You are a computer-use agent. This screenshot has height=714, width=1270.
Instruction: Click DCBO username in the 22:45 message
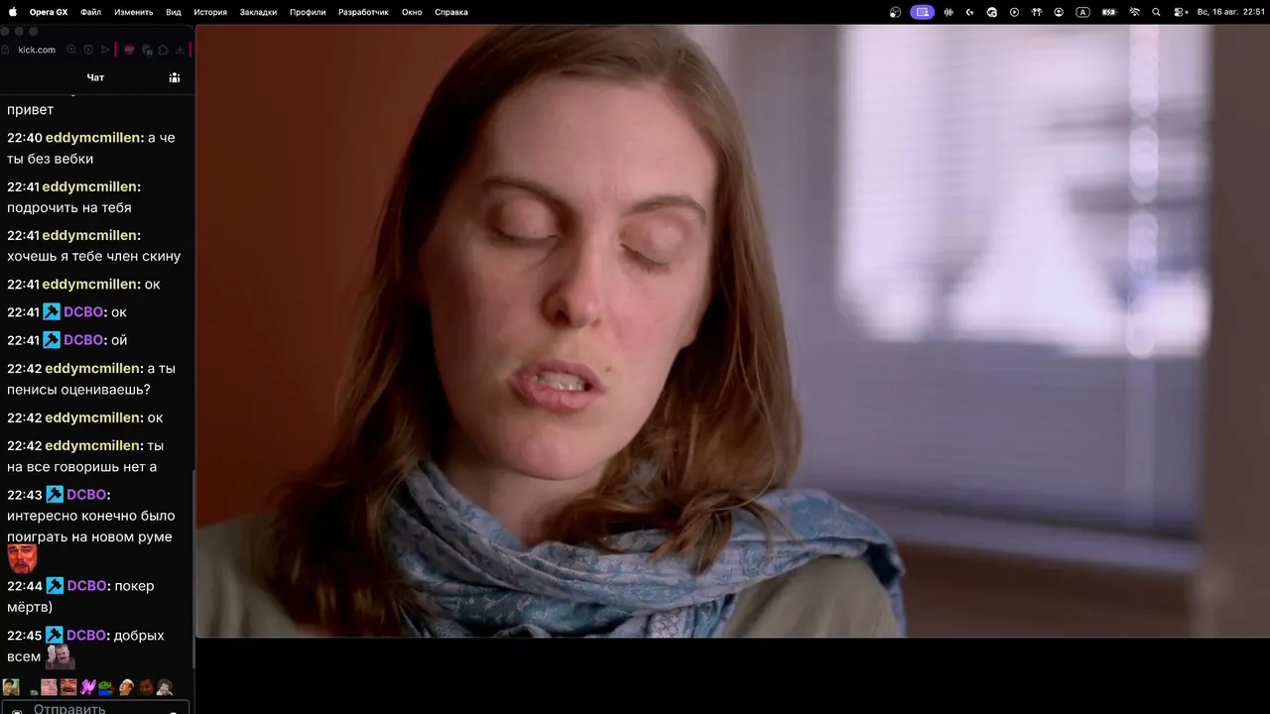coord(86,636)
